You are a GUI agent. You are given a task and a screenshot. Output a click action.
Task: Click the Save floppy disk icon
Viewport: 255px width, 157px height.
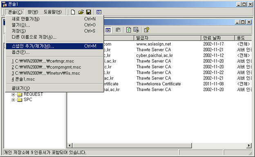coord(88,12)
